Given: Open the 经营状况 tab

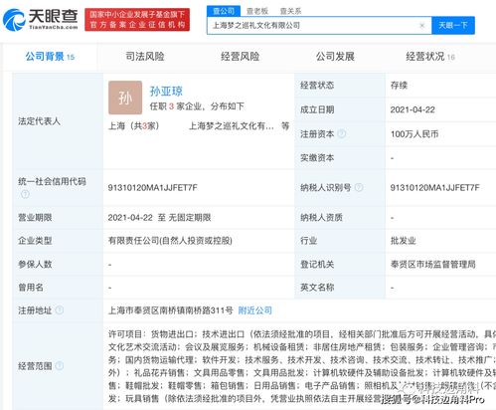Looking at the screenshot, I should (429, 57).
